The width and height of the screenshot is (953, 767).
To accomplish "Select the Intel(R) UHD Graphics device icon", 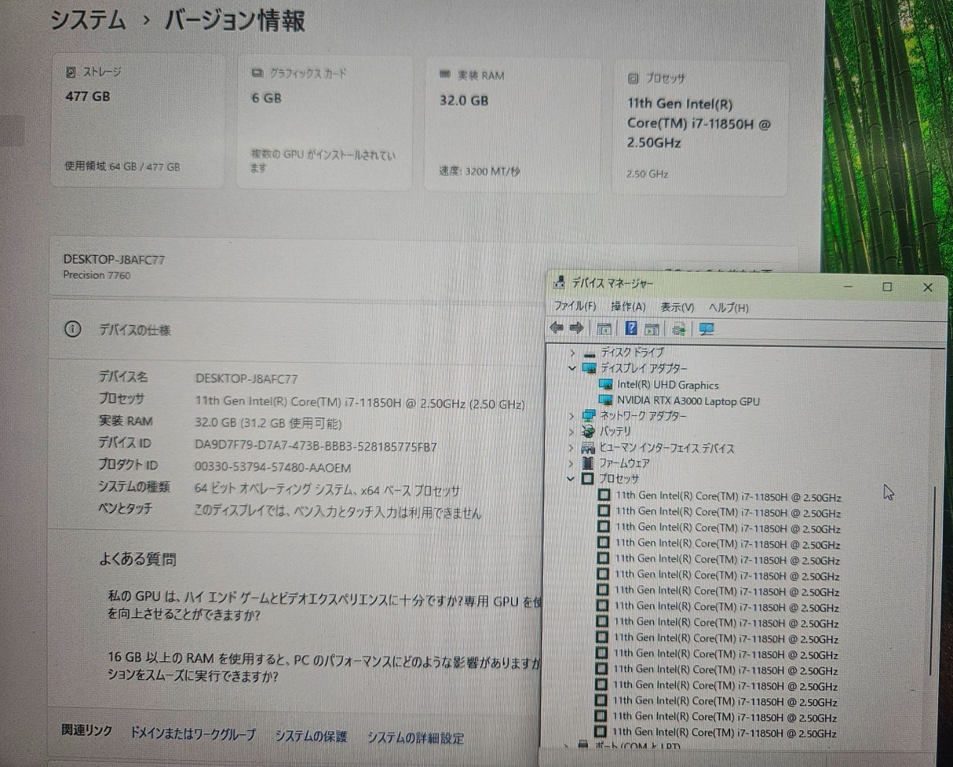I will (606, 385).
